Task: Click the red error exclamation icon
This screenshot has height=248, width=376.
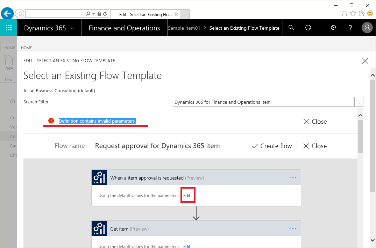Action: [x=51, y=121]
